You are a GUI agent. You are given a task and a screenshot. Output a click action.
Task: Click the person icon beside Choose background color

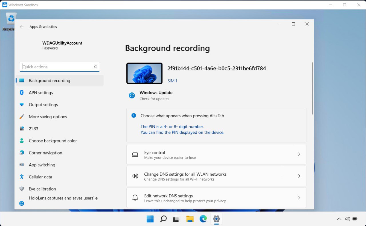coord(22,141)
